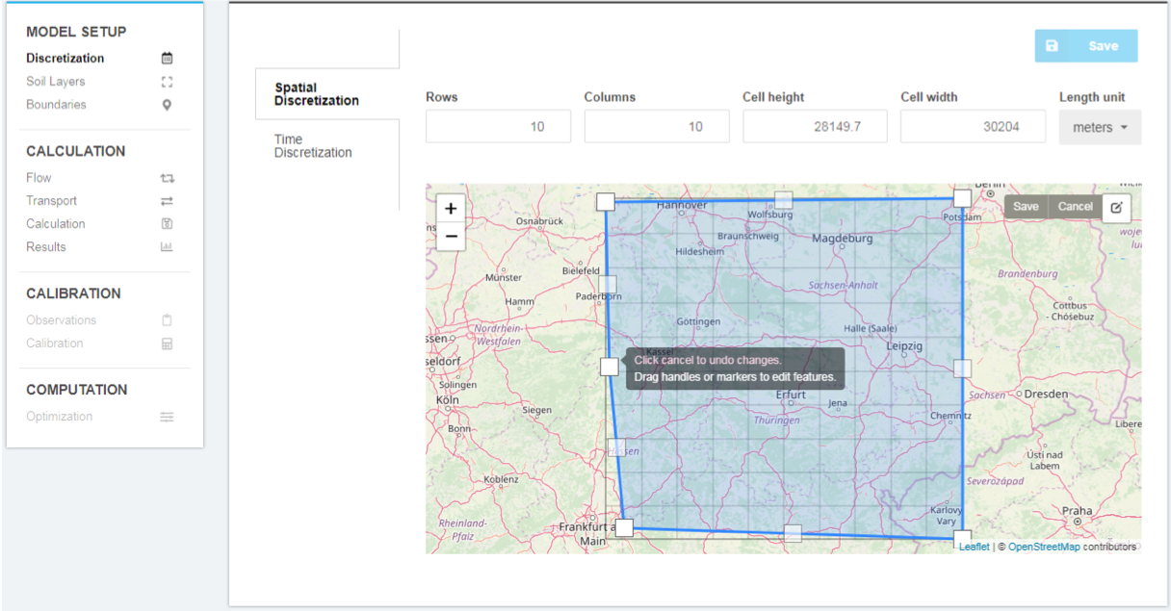Screen dimensions: 1171x611
Task: Click the blue Save button at top
Action: point(1085,46)
